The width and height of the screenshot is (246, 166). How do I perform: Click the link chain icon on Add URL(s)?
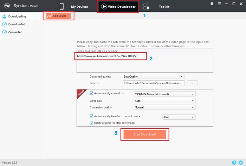pyautogui.click(x=50, y=16)
